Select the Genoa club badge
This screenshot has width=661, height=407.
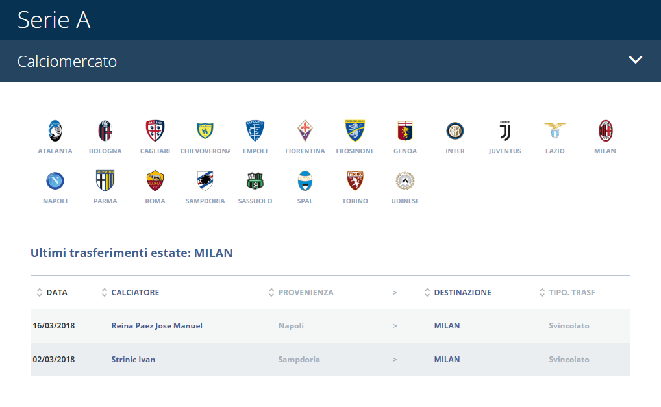point(405,131)
